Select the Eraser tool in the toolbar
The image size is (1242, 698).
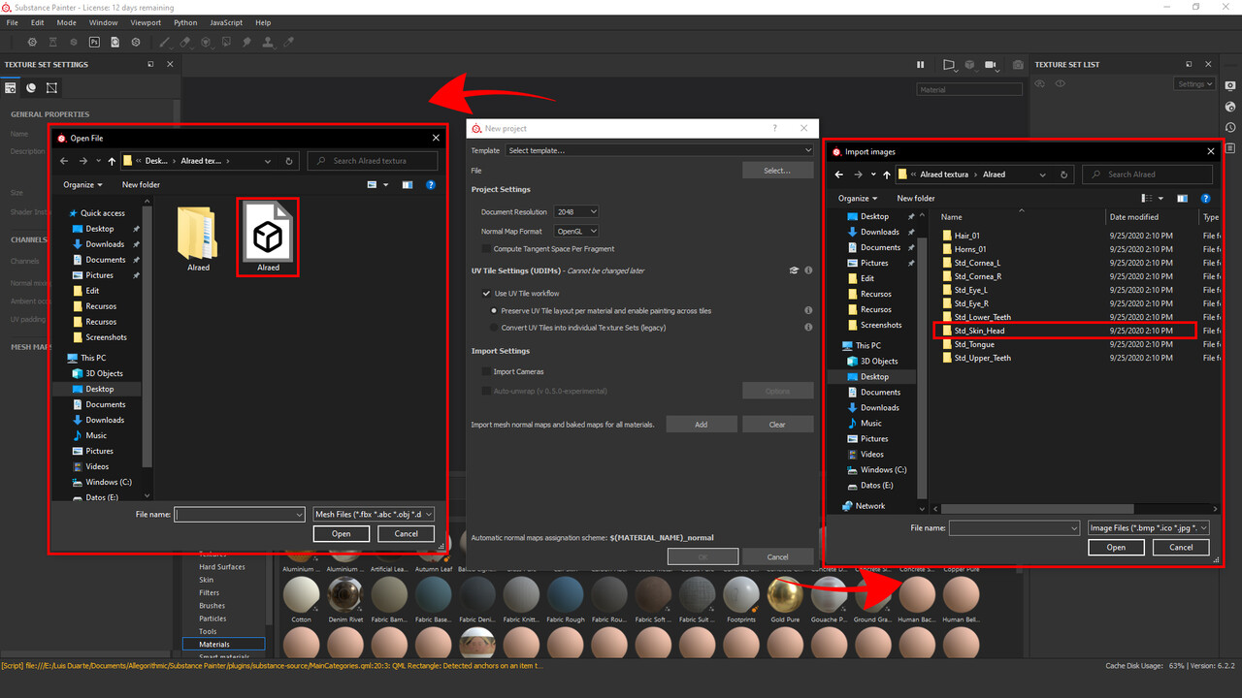(x=185, y=43)
